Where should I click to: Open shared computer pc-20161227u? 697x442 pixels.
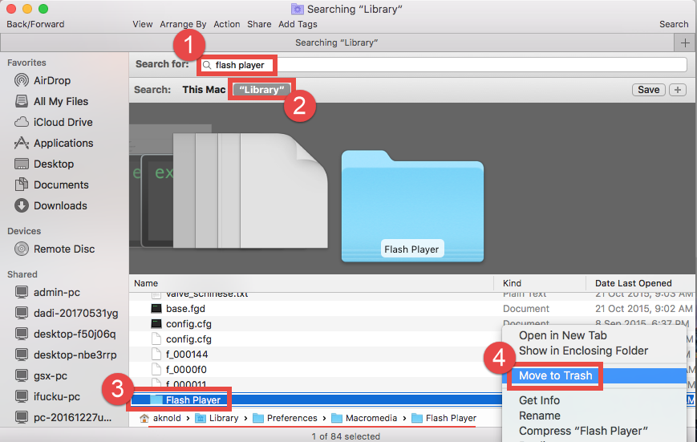(x=63, y=418)
